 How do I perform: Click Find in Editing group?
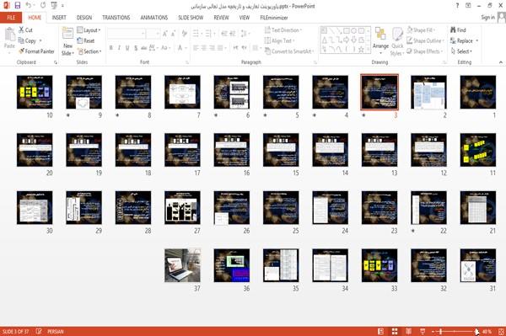coord(458,30)
